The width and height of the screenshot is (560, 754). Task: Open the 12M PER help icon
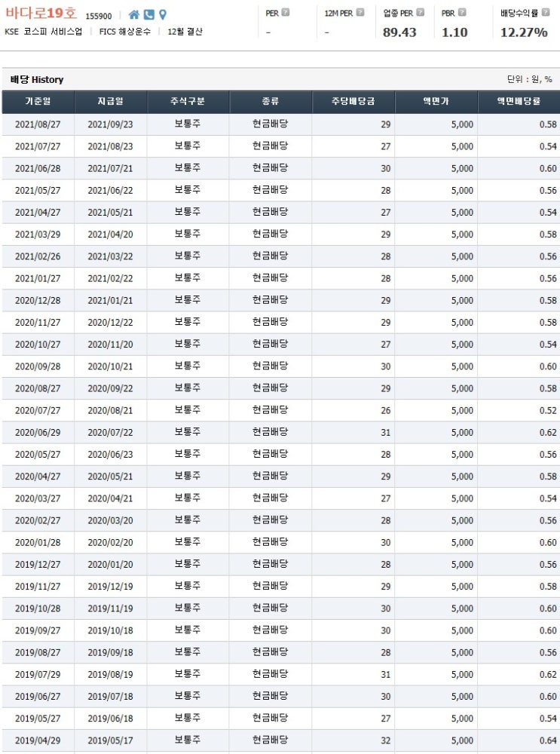point(360,13)
